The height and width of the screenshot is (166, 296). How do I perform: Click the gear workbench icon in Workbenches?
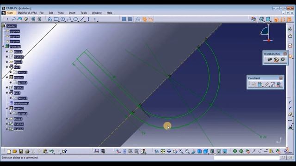coord(283,59)
